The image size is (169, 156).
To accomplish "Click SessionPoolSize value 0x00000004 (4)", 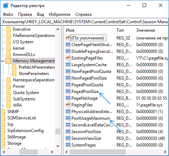I will coord(150,132).
